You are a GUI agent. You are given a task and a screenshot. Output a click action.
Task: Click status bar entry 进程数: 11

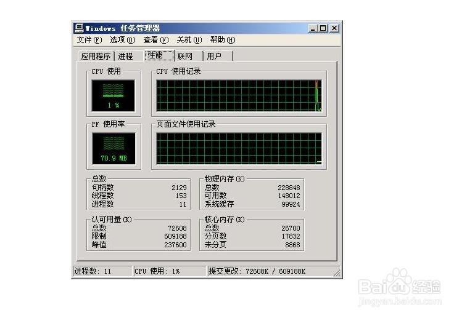point(102,271)
